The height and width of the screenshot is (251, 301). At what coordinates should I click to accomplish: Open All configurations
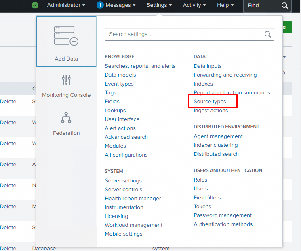126,155
